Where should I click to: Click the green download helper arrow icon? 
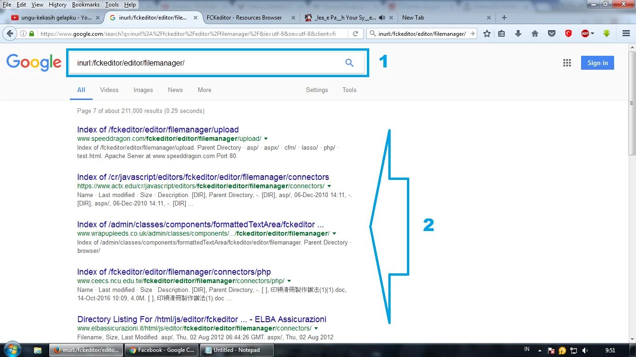(607, 33)
